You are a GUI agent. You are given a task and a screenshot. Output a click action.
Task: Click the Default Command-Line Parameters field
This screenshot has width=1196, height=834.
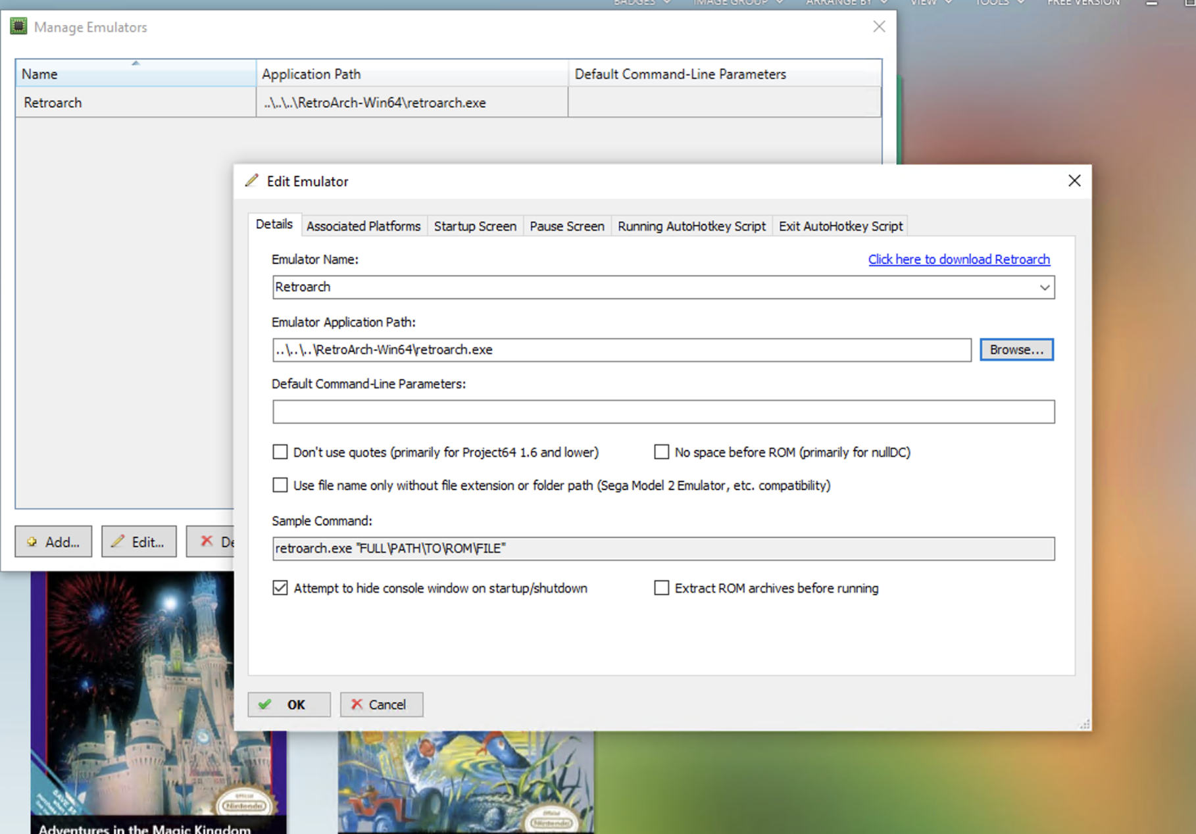pos(663,412)
